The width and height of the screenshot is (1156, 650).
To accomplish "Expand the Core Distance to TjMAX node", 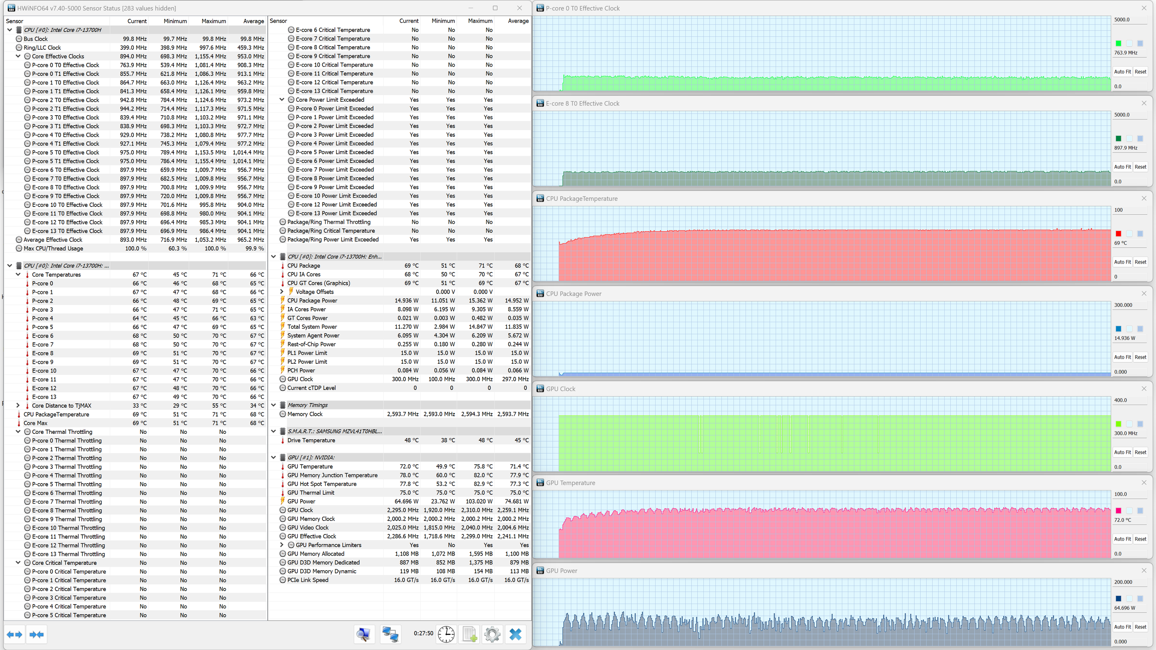I will click(18, 405).
